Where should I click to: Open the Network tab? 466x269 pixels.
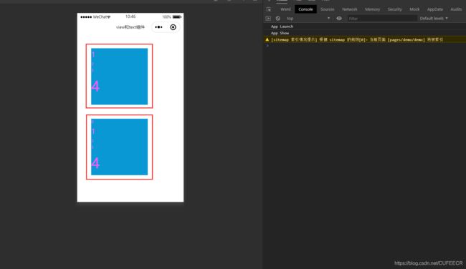click(x=350, y=9)
